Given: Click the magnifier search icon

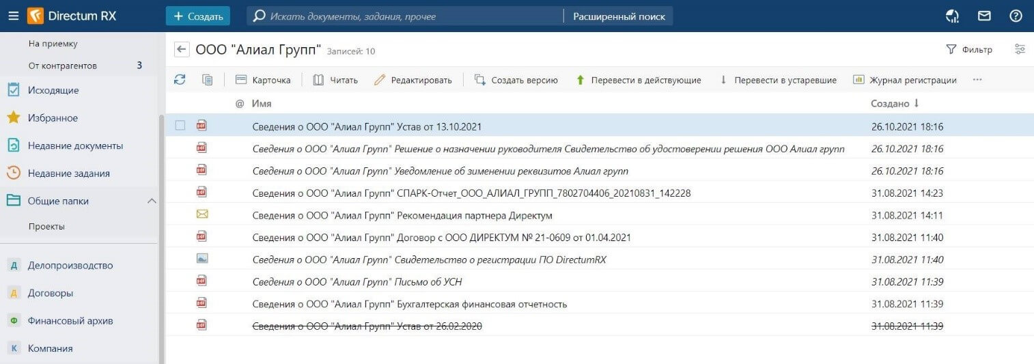Looking at the screenshot, I should point(259,16).
